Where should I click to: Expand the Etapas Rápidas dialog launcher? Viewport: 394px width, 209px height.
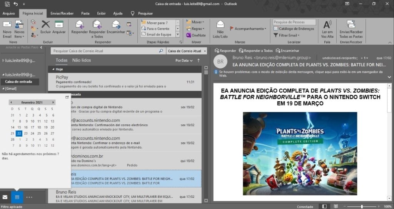click(x=181, y=42)
